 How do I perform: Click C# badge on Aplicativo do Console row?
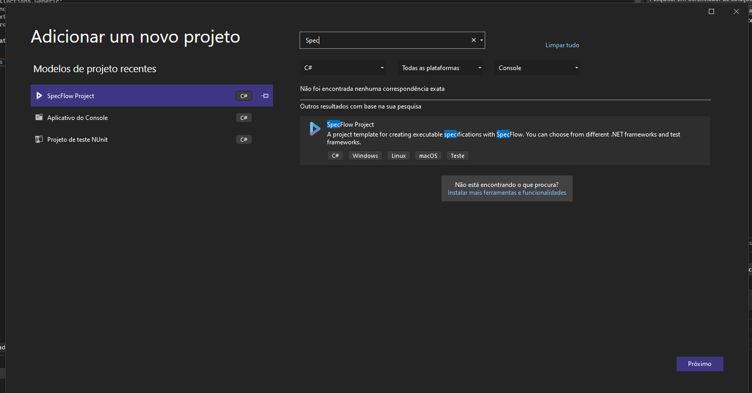coord(244,118)
